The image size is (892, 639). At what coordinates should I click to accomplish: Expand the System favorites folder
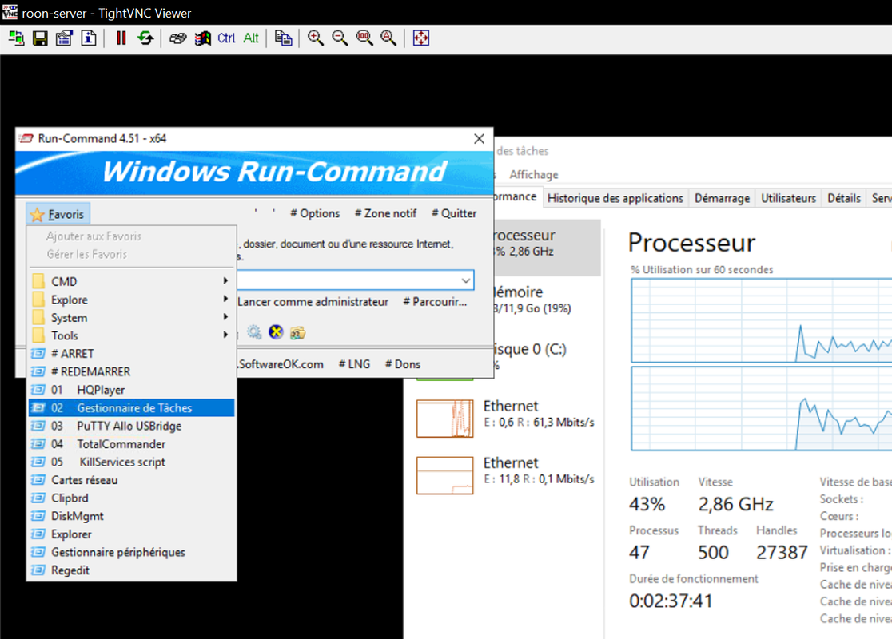click(131, 318)
